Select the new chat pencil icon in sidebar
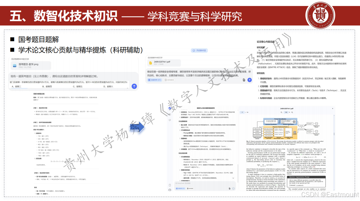 (170, 114)
